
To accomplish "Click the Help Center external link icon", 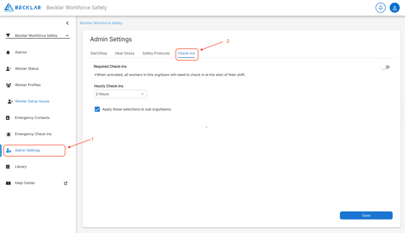I will tap(65, 183).
